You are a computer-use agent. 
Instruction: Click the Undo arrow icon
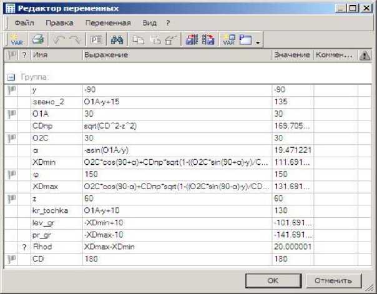click(59, 40)
